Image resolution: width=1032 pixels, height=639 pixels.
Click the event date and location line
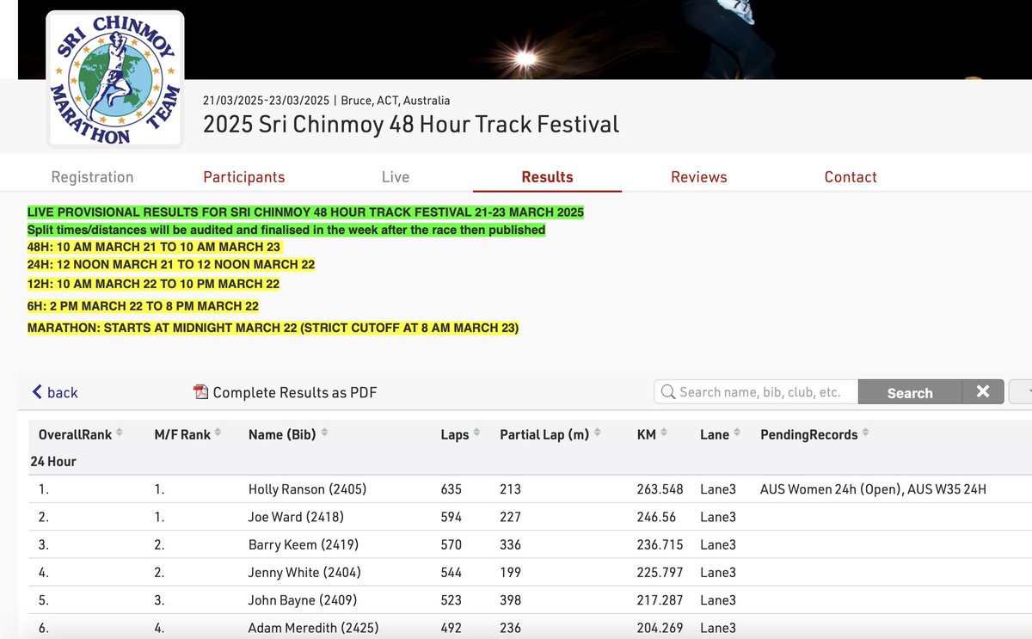point(327,101)
